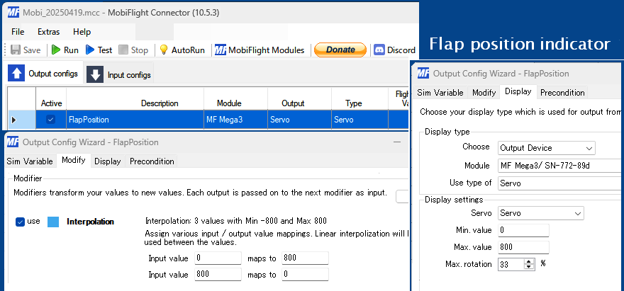Increase Max. rotation with up arrow
This screenshot has height=291, width=624.
[x=529, y=261]
